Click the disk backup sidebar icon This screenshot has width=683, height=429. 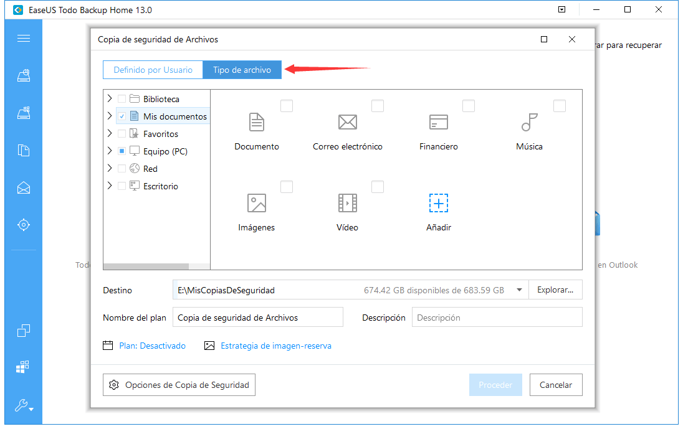click(24, 76)
